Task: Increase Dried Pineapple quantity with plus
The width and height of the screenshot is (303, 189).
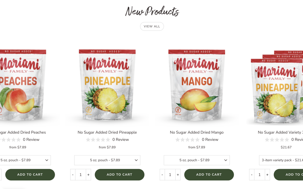Action: click(x=88, y=175)
